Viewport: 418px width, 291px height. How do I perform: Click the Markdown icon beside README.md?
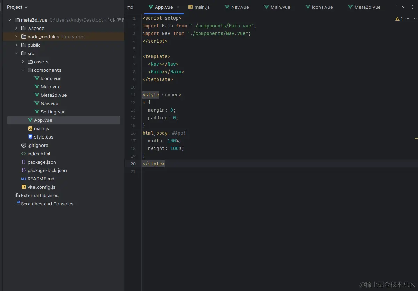(24, 179)
